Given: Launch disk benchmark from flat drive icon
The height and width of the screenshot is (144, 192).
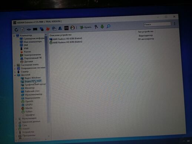Looking at the screenshot, I should click(29, 29).
